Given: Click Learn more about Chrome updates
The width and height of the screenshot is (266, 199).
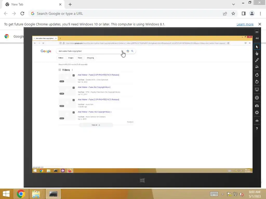Looking at the screenshot, I should [x=245, y=24].
